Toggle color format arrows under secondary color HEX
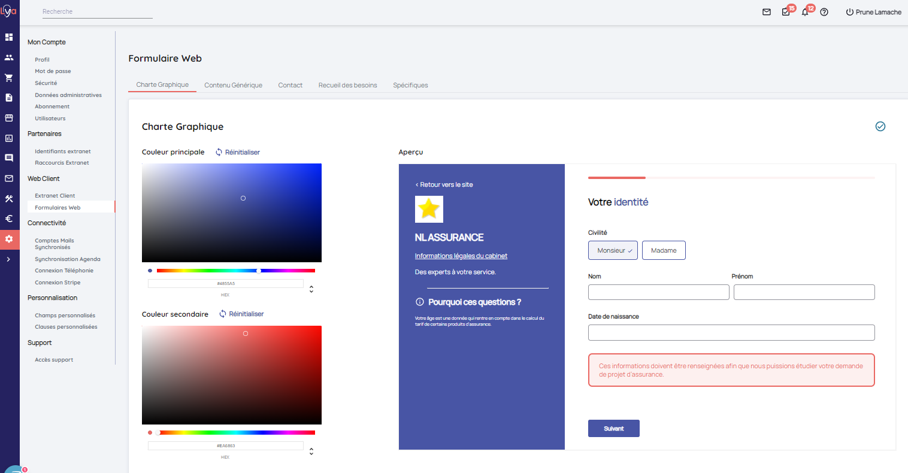 (x=311, y=451)
